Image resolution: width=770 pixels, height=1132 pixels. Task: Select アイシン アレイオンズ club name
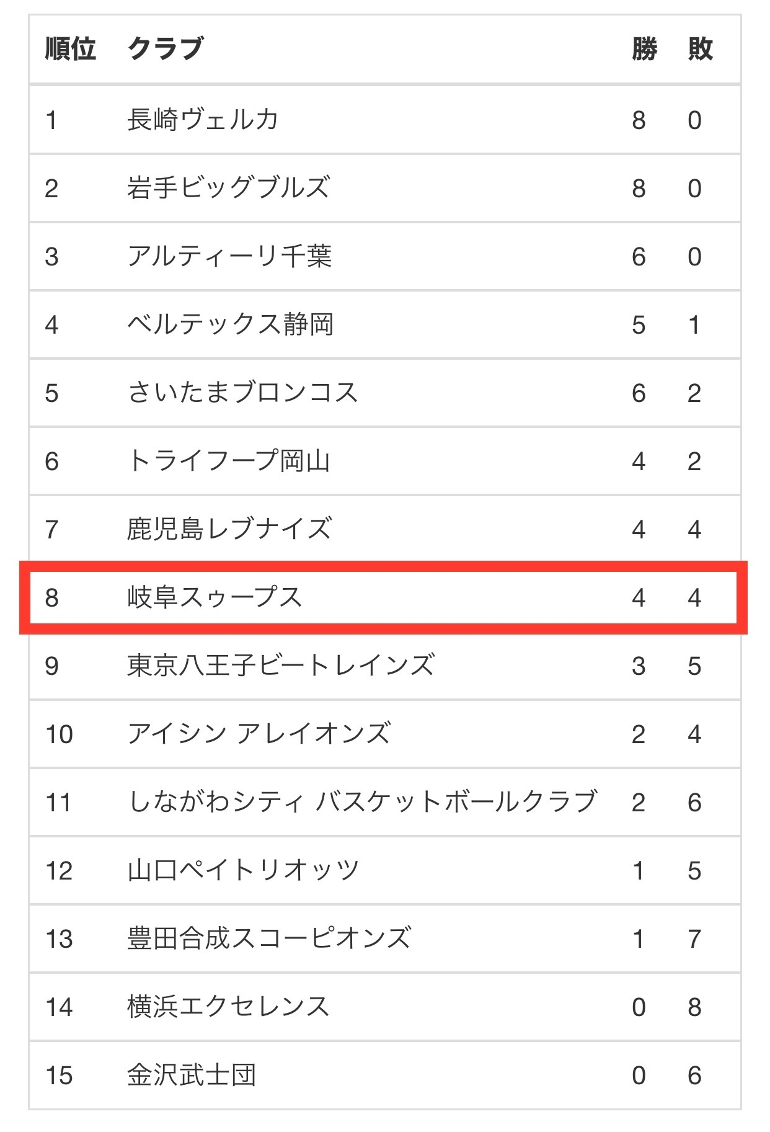coord(259,733)
